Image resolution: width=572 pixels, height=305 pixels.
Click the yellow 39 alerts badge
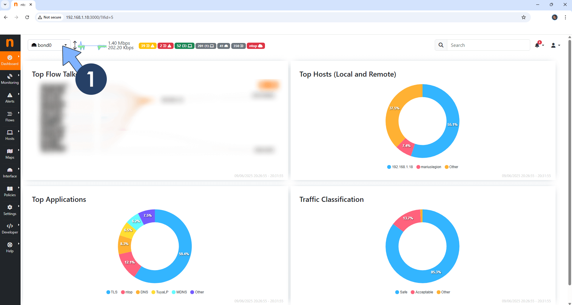pyautogui.click(x=148, y=46)
